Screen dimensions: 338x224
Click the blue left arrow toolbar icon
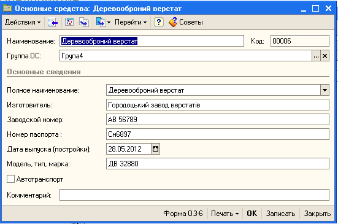click(x=53, y=22)
